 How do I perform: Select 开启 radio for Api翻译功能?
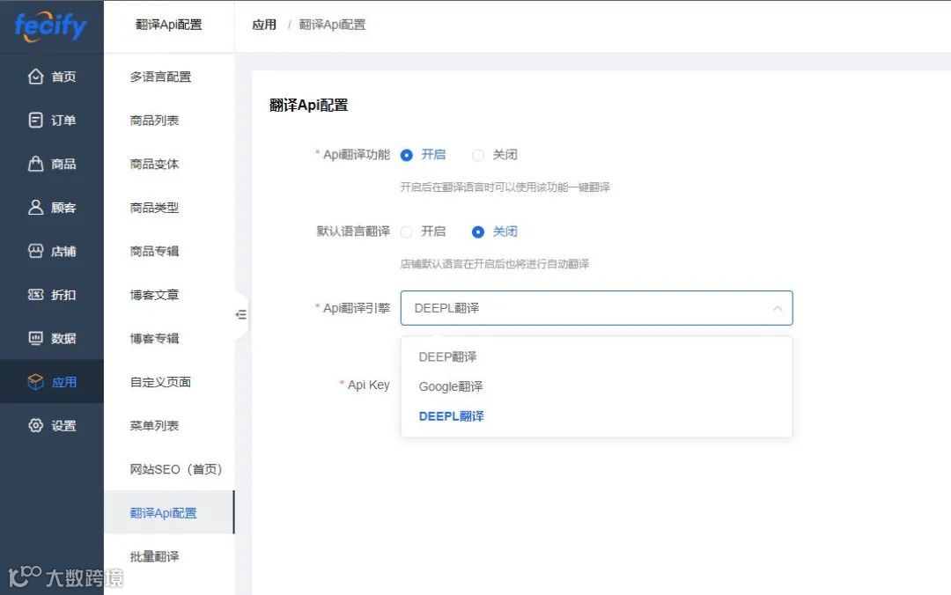406,155
